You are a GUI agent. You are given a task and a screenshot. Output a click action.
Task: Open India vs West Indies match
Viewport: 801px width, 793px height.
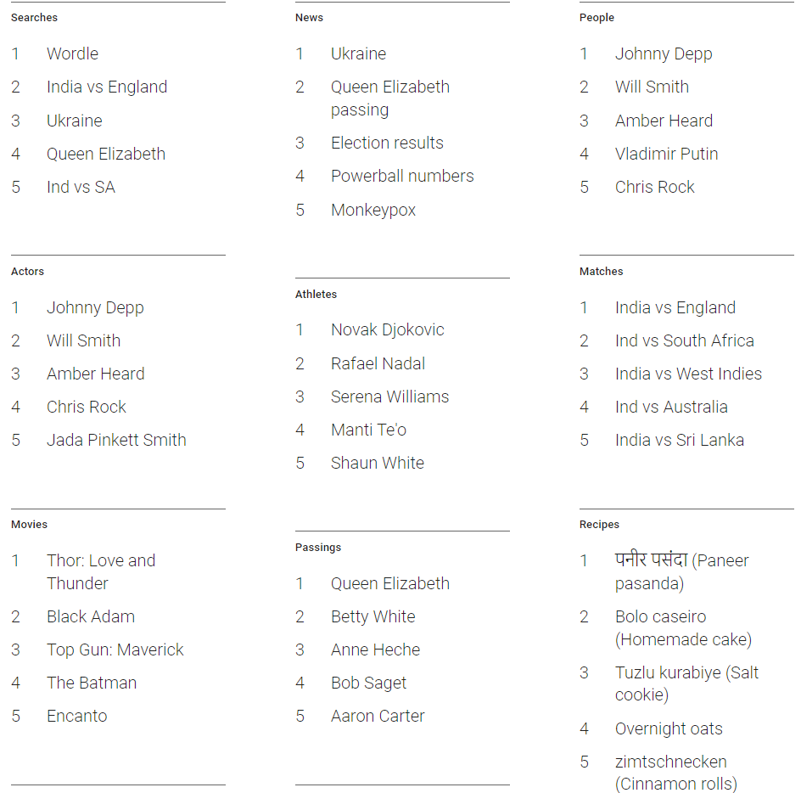pos(688,374)
